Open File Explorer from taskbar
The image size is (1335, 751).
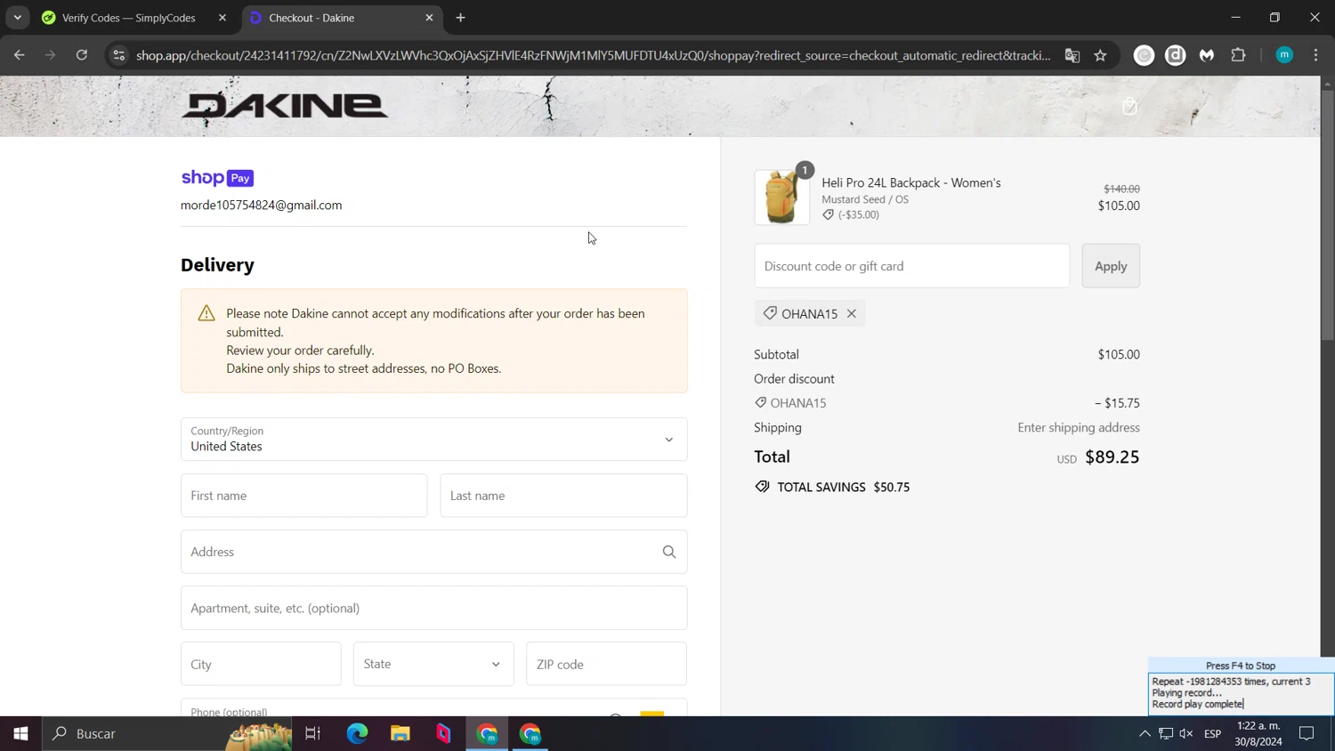click(400, 734)
